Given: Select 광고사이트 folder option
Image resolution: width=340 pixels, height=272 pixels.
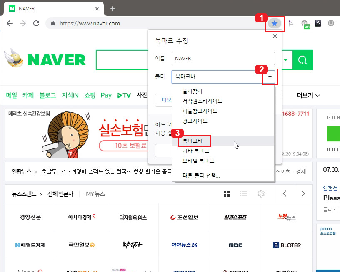Looking at the screenshot, I should [x=223, y=121].
